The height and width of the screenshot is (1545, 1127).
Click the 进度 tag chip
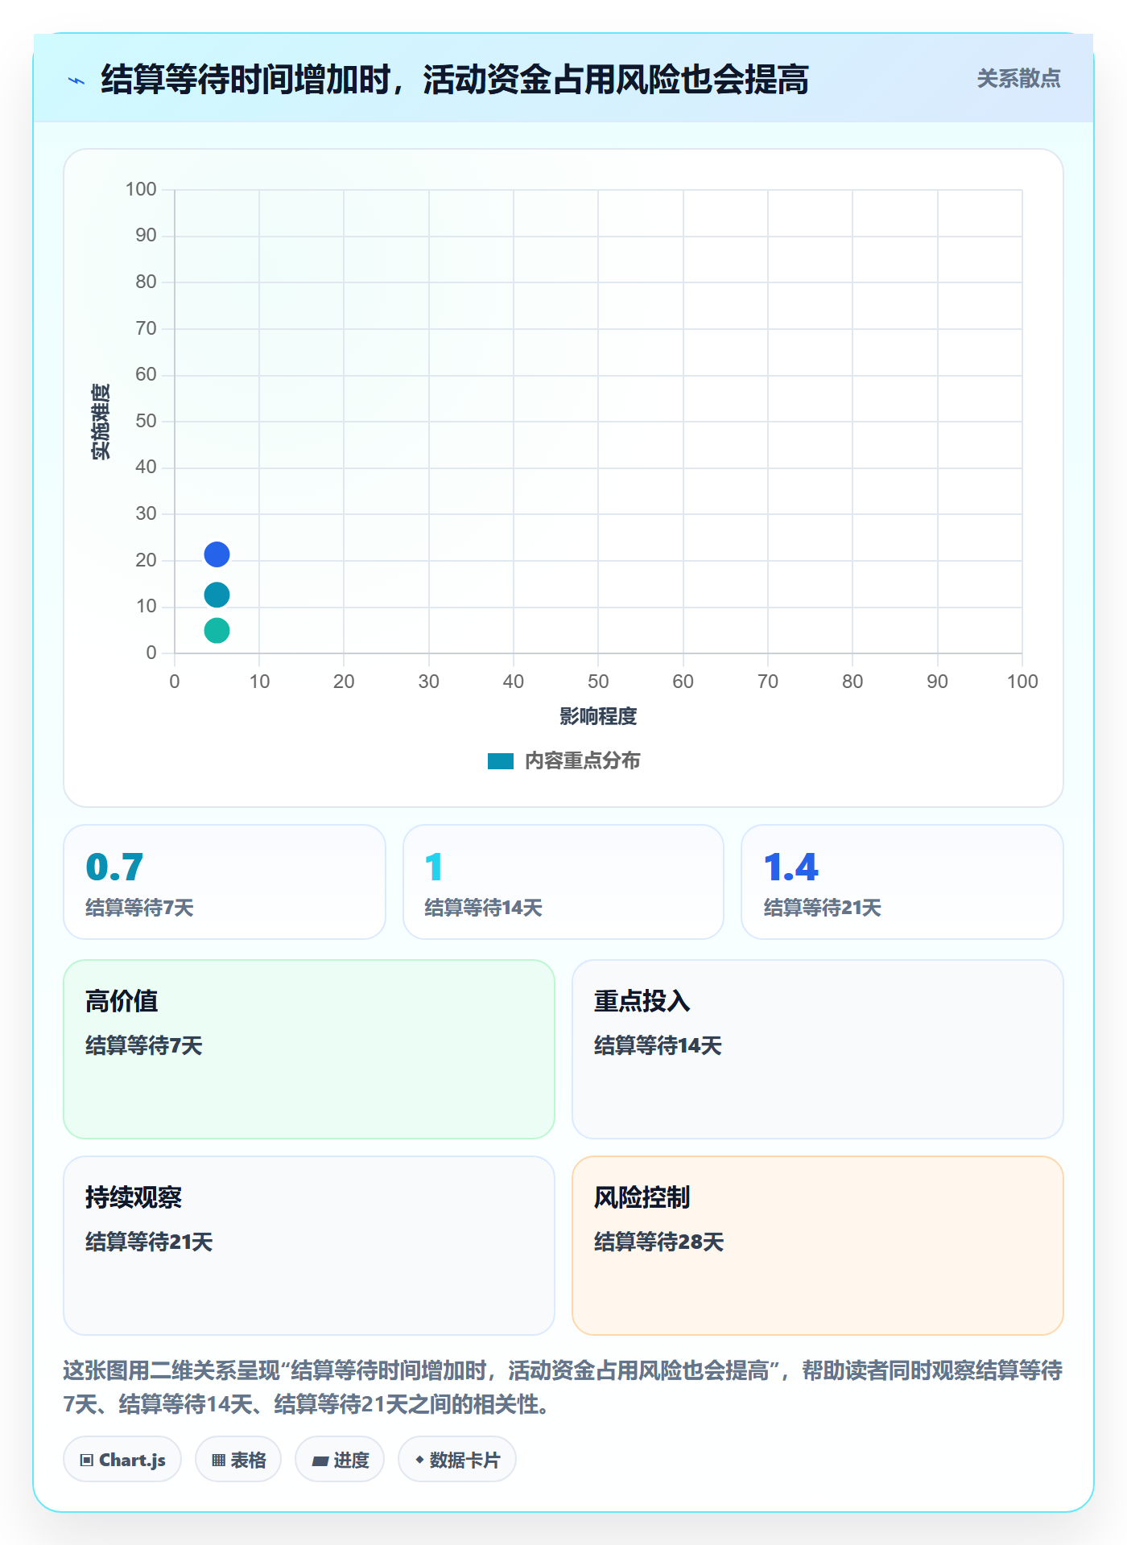[x=340, y=1460]
